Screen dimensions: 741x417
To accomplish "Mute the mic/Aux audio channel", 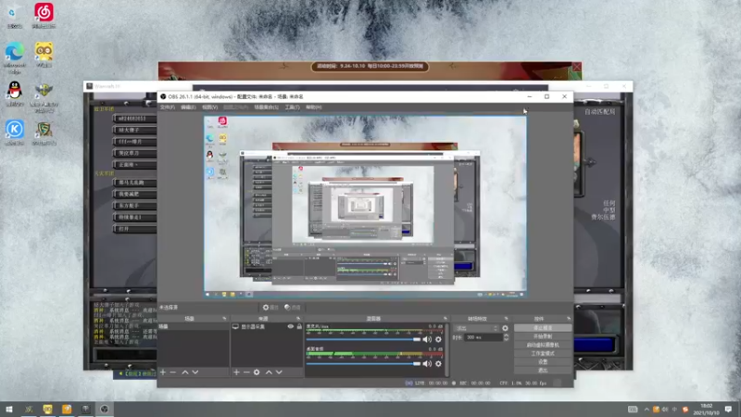I will (427, 339).
